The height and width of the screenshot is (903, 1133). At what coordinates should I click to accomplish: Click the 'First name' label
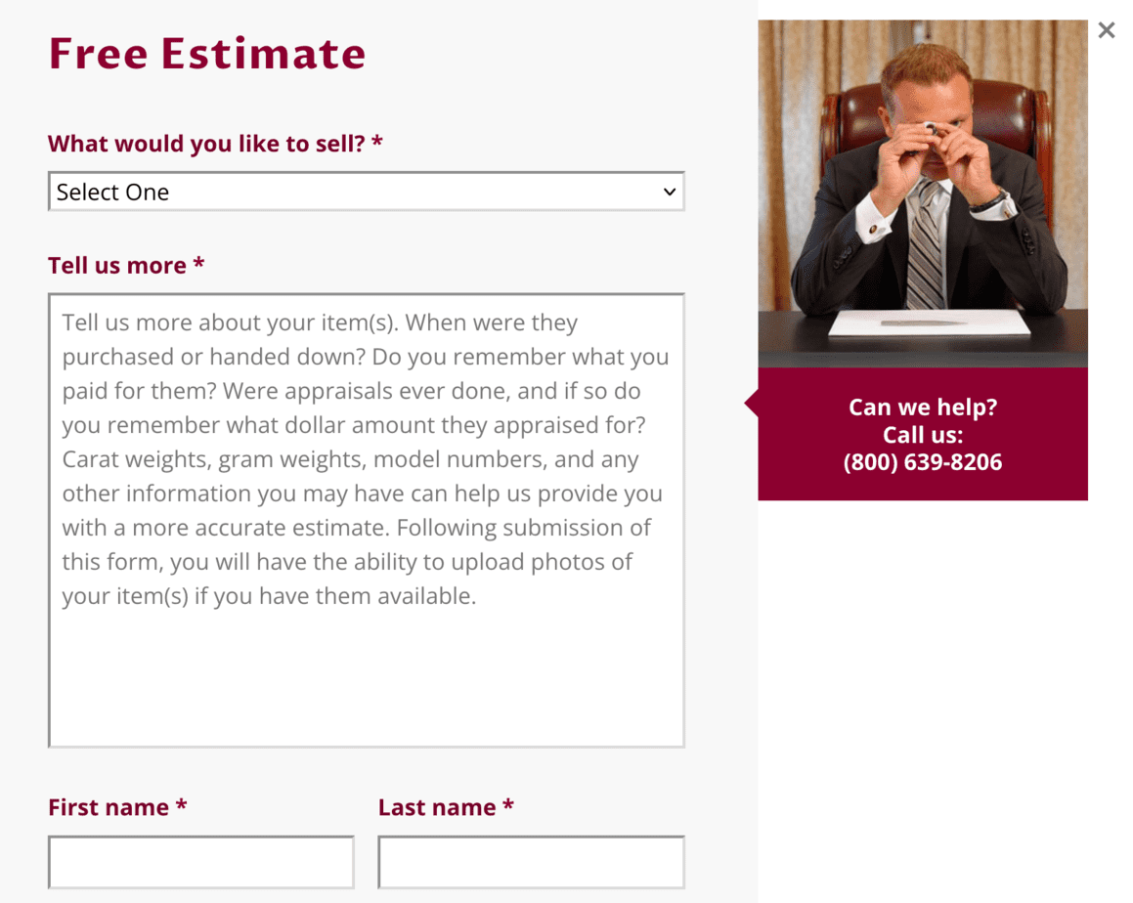pos(117,807)
